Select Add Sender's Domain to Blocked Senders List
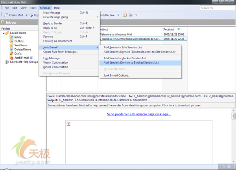Viewport: 236px width, 170px height. (x=140, y=62)
